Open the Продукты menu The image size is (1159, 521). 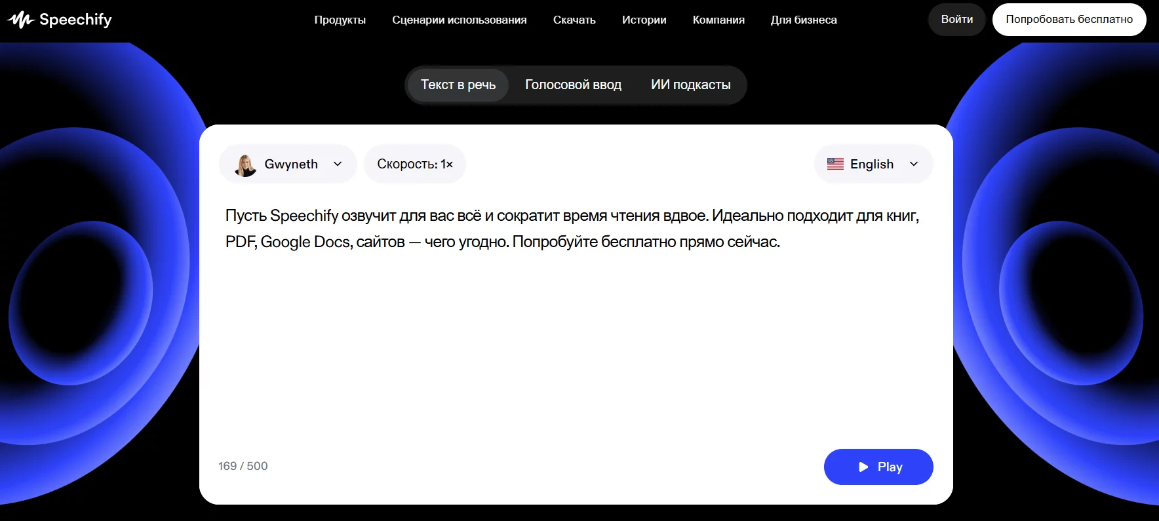(340, 20)
